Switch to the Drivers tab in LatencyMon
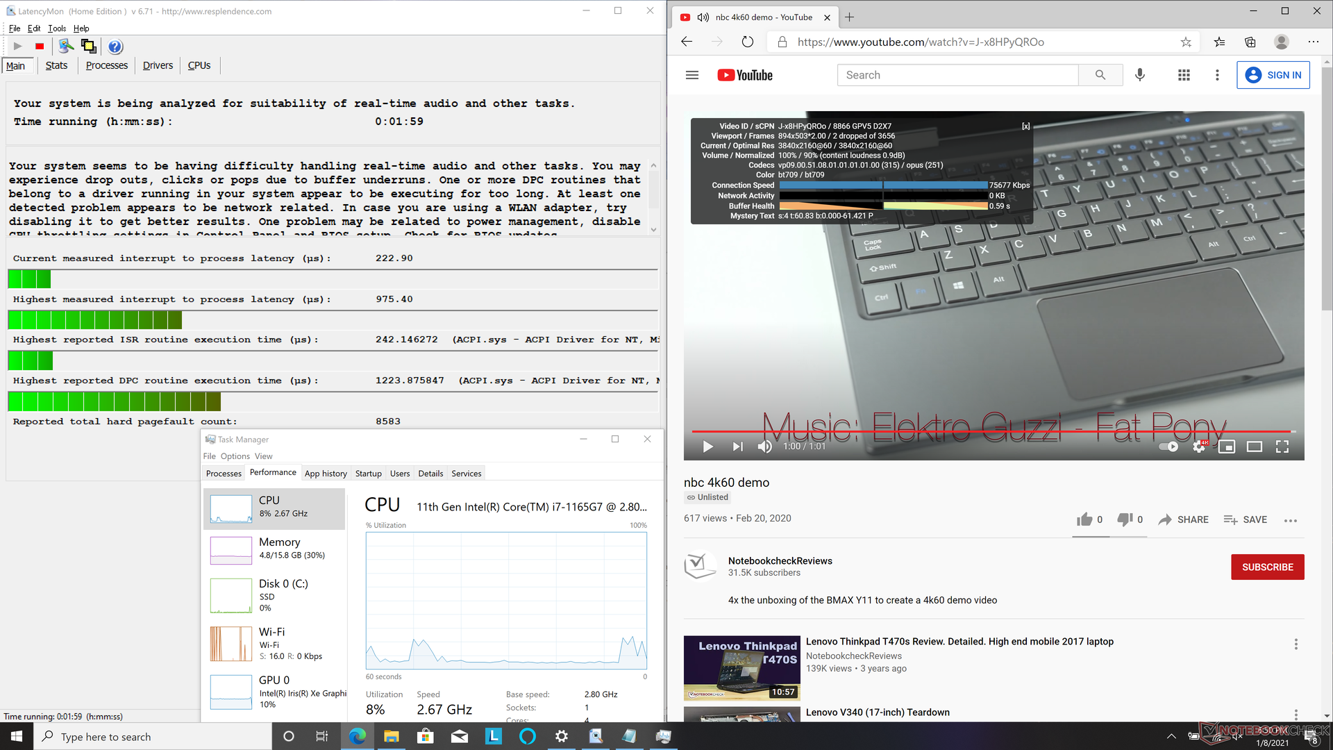Screen dimensions: 1333x750 tap(158, 65)
